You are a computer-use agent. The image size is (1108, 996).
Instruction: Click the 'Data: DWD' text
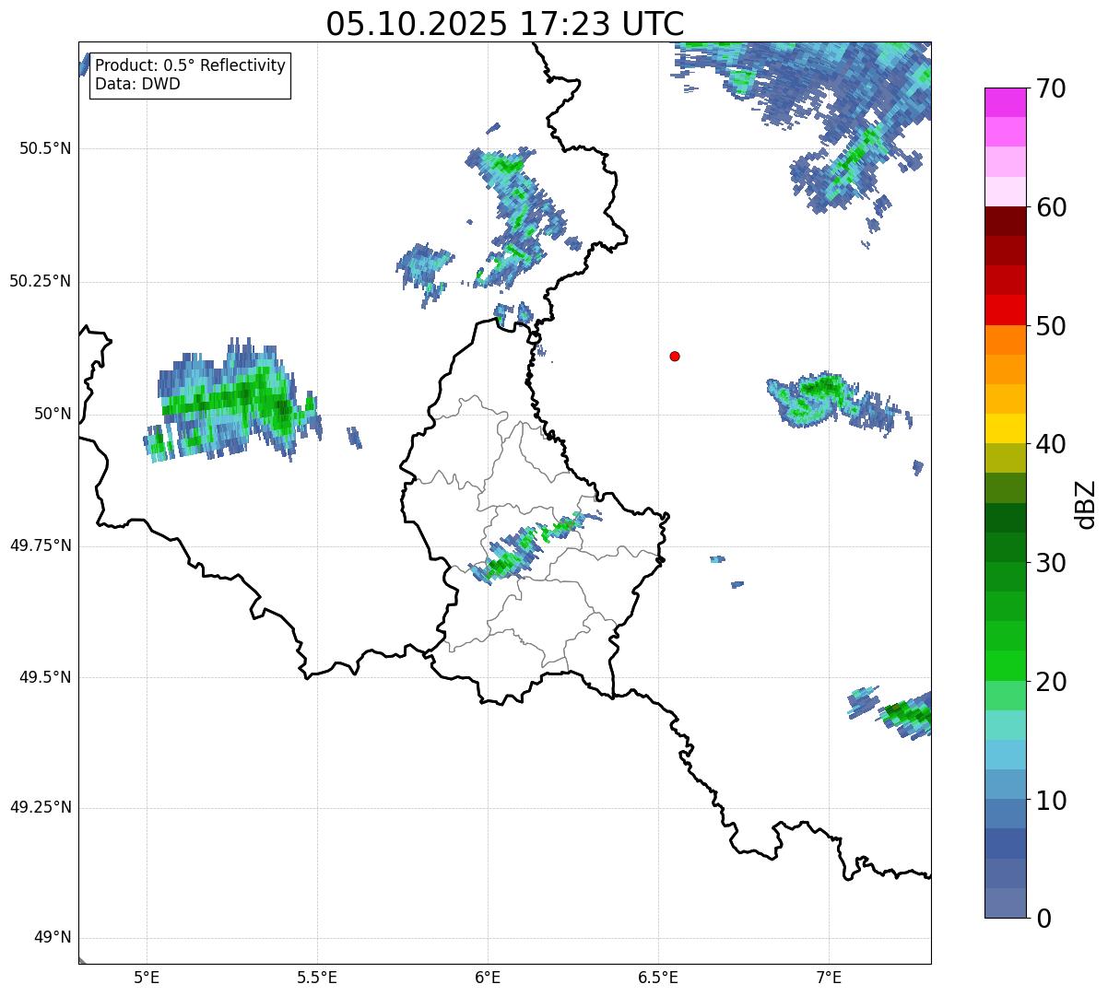(137, 84)
